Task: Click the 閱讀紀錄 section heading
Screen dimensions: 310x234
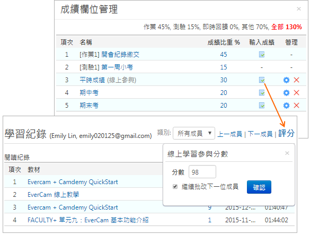Action: click(x=17, y=158)
